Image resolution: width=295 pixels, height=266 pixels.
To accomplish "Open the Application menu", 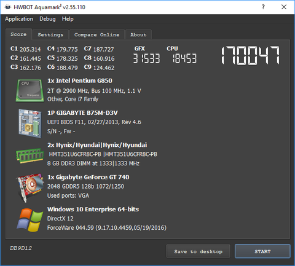I will (x=19, y=19).
